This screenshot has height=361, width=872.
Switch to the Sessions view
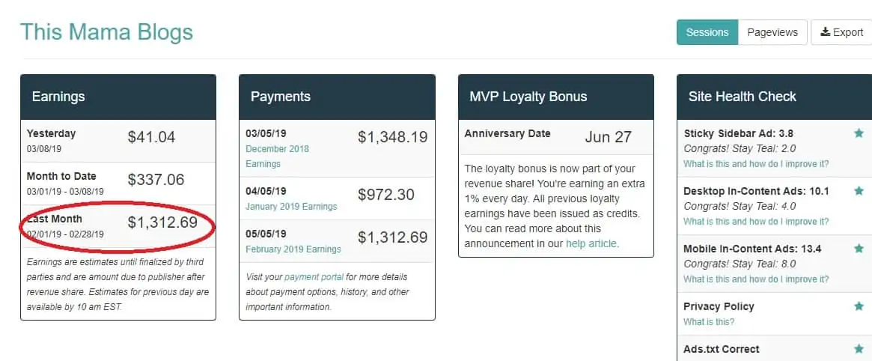pyautogui.click(x=707, y=32)
